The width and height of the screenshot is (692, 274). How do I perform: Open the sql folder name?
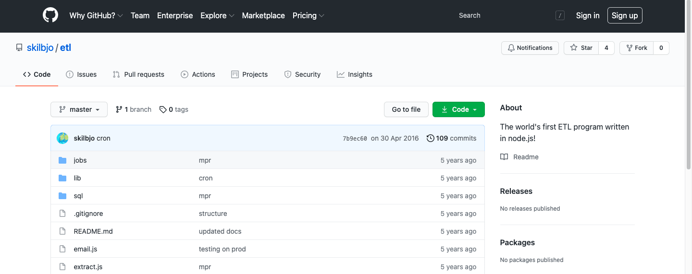click(x=78, y=196)
